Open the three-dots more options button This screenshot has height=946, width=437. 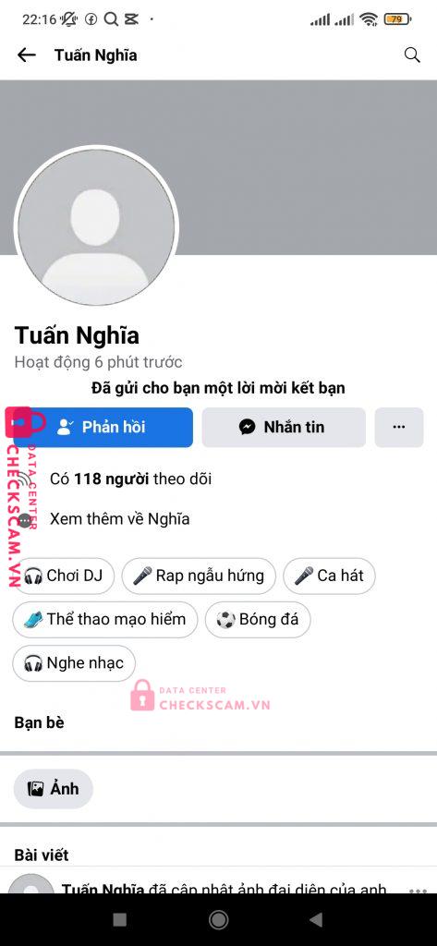(x=399, y=427)
